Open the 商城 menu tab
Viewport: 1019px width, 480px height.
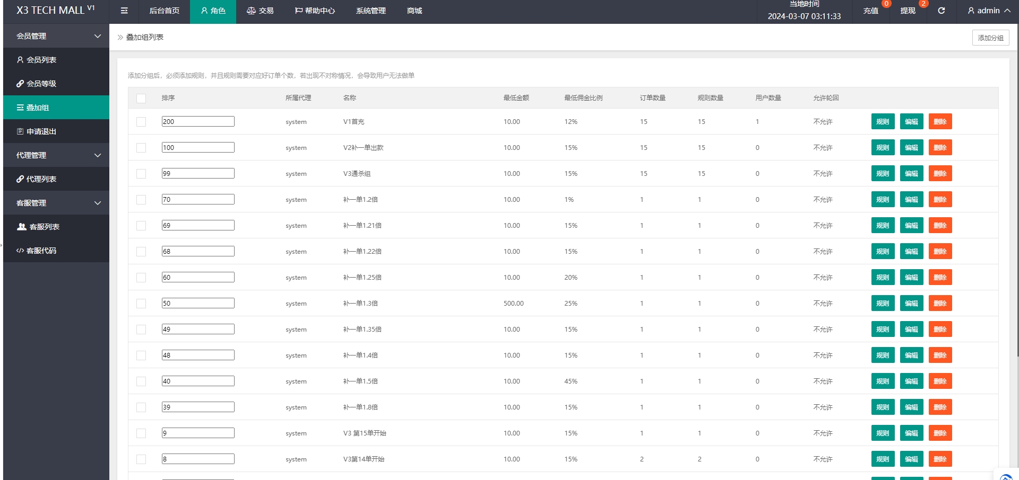[414, 11]
